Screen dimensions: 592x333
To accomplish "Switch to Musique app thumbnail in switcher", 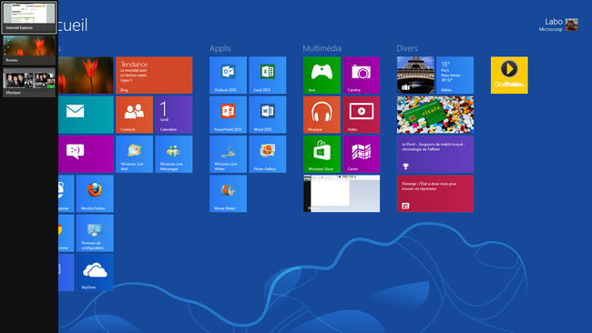I will click(29, 82).
